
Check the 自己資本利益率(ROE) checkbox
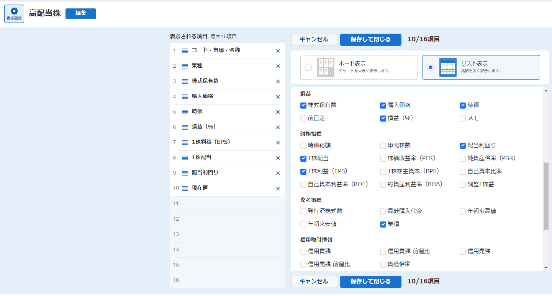[x=303, y=185]
